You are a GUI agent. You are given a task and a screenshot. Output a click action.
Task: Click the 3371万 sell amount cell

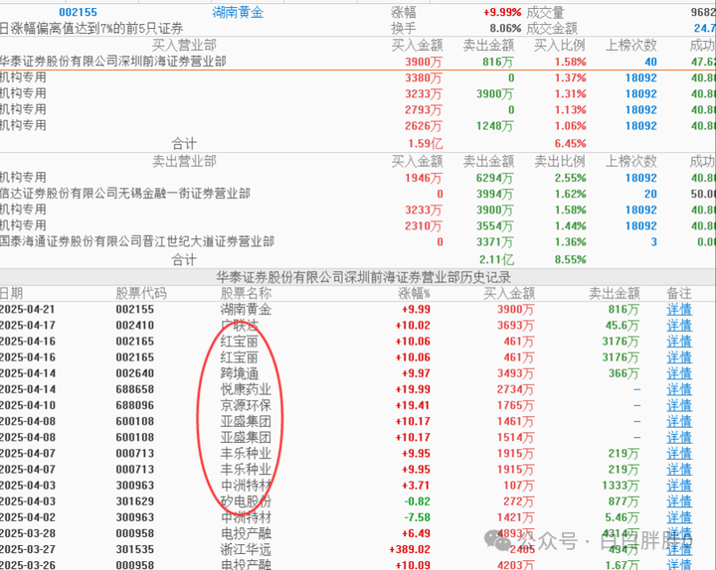coord(495,241)
